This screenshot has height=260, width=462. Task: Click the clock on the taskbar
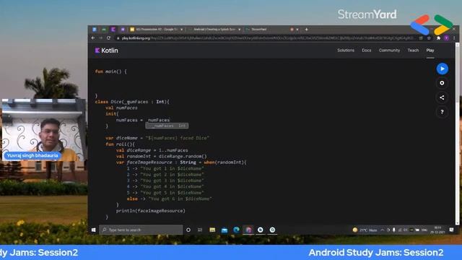pos(437,230)
